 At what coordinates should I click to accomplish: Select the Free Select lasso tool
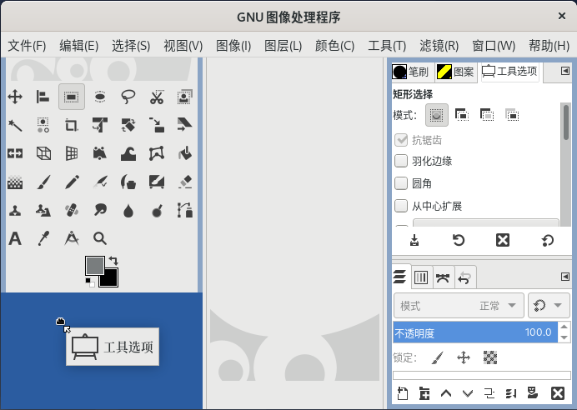pos(128,97)
